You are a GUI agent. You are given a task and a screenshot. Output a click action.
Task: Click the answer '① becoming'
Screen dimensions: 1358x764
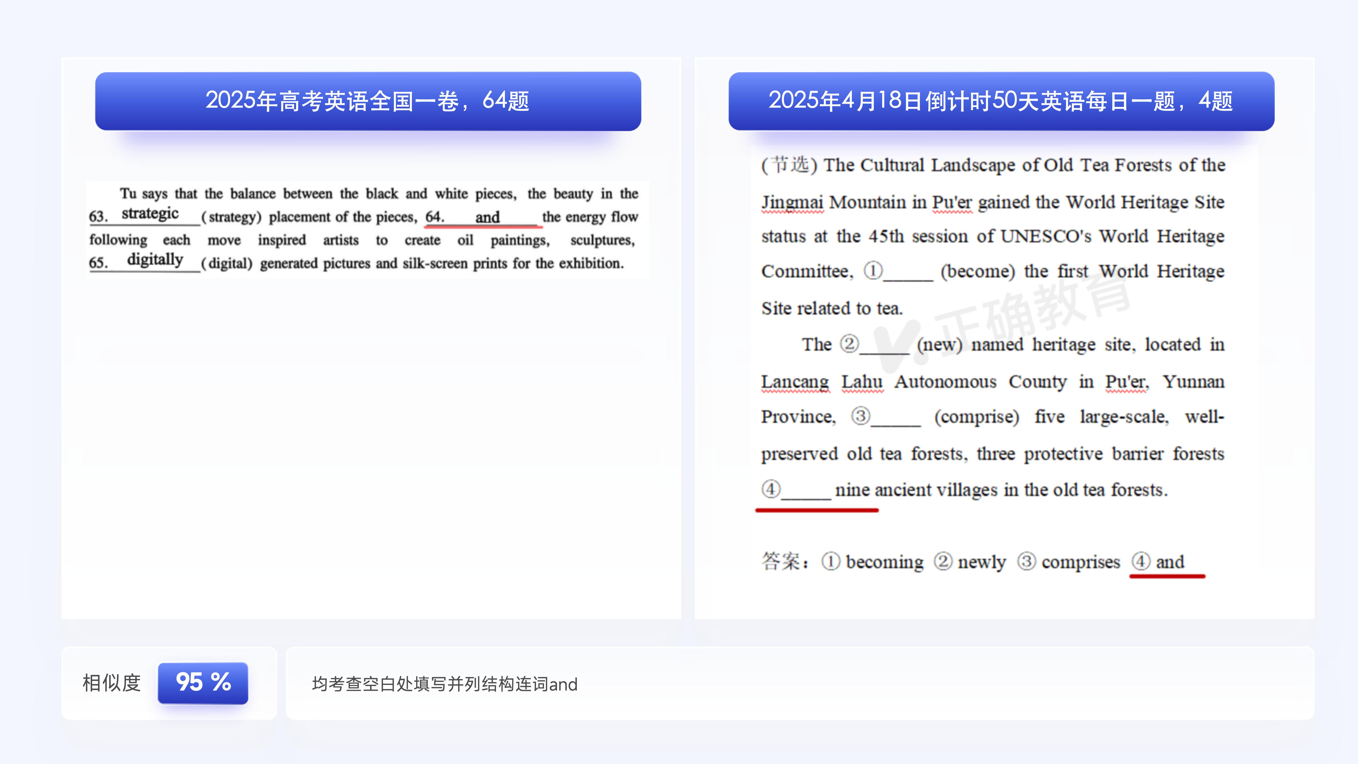(872, 562)
